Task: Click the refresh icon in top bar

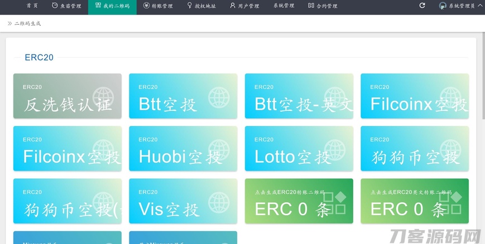Action: point(422,6)
